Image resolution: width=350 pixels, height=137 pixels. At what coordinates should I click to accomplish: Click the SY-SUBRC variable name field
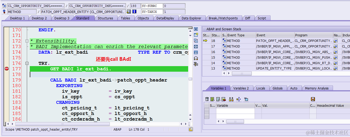click(x=152, y=6)
